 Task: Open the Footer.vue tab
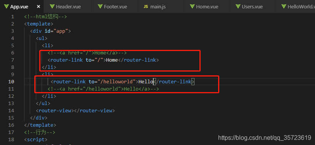(115, 6)
